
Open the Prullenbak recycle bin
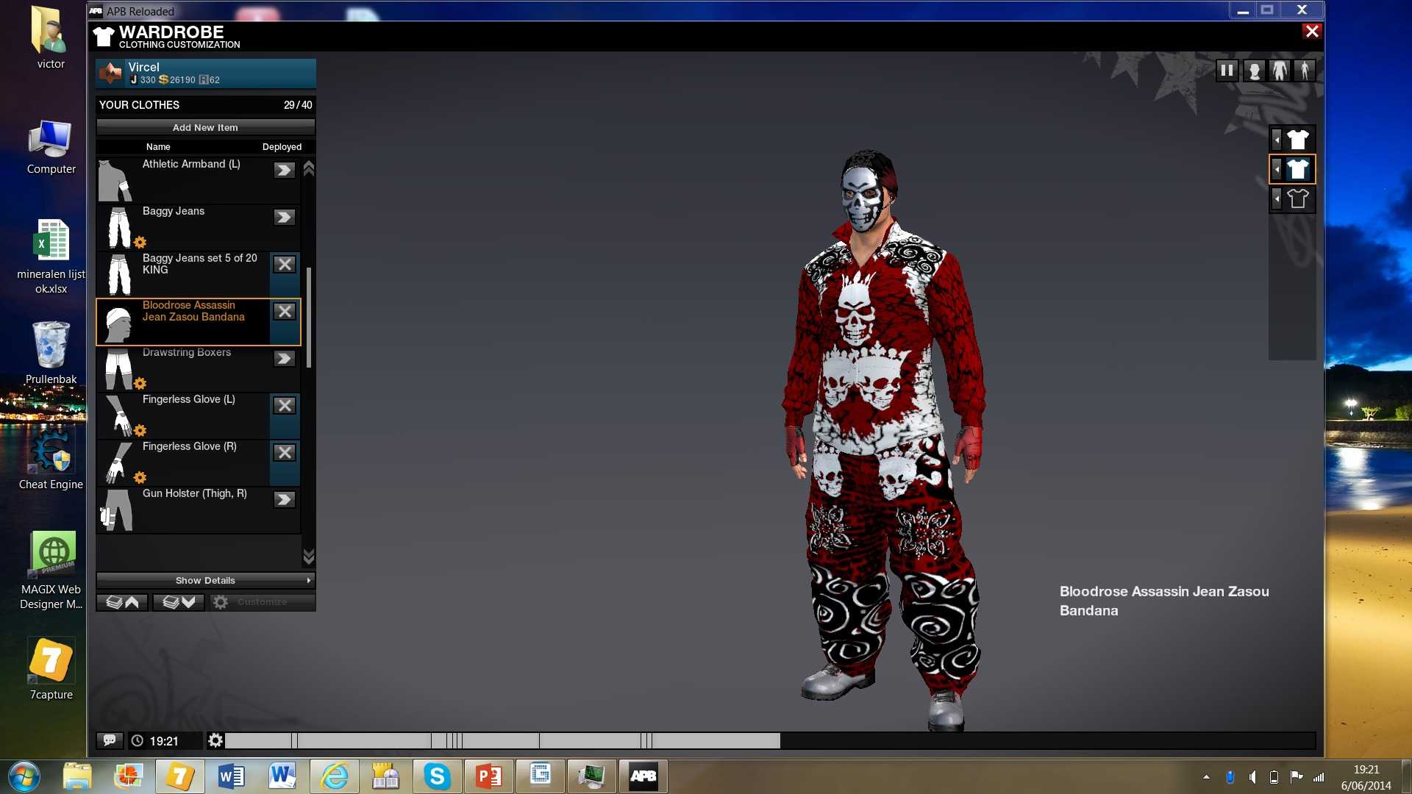(51, 353)
